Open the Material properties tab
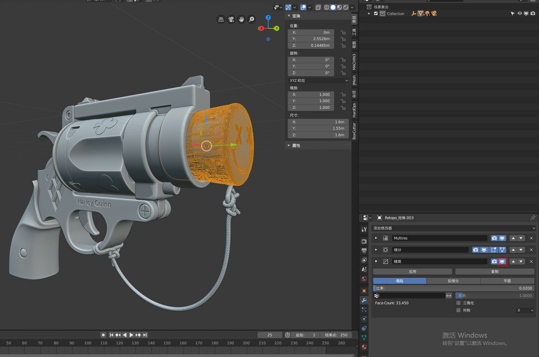The image size is (539, 357). (x=364, y=347)
